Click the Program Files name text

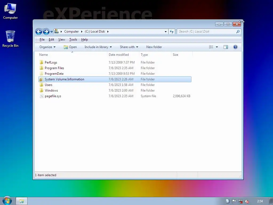point(54,68)
